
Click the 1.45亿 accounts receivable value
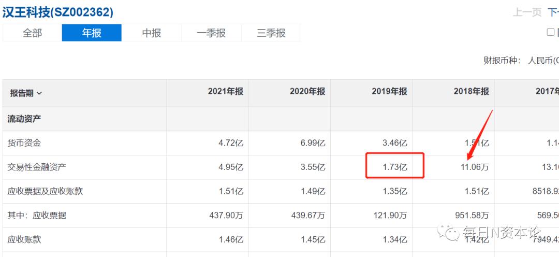pos(313,239)
